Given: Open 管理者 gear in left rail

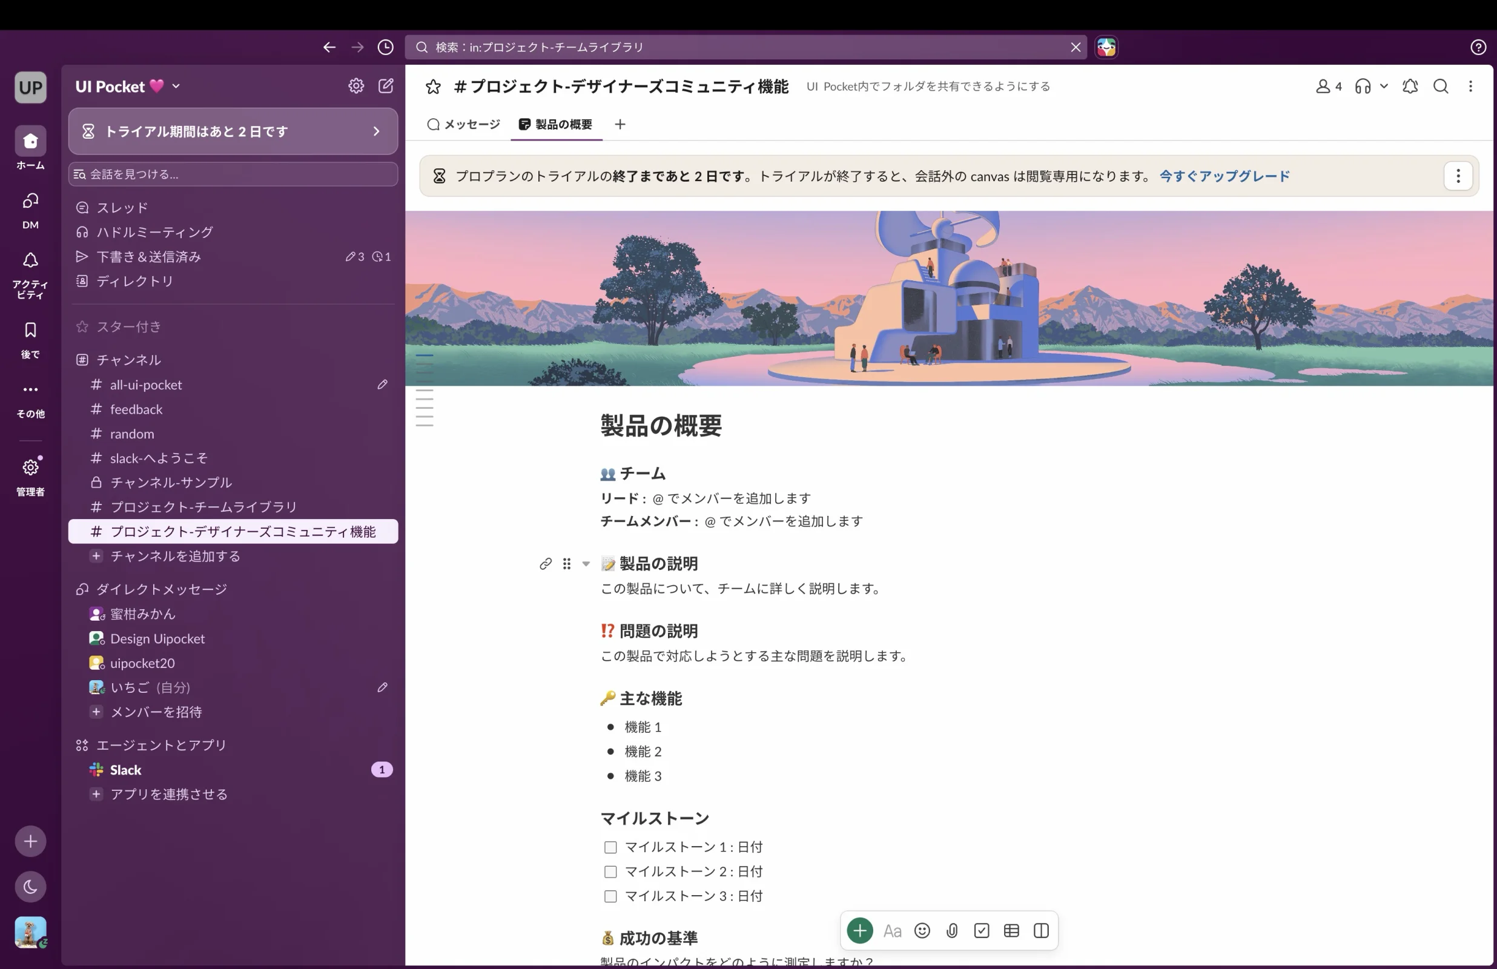Looking at the screenshot, I should point(30,477).
